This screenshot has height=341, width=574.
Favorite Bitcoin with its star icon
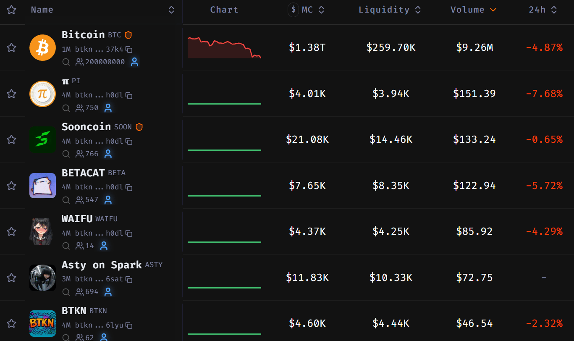click(11, 47)
